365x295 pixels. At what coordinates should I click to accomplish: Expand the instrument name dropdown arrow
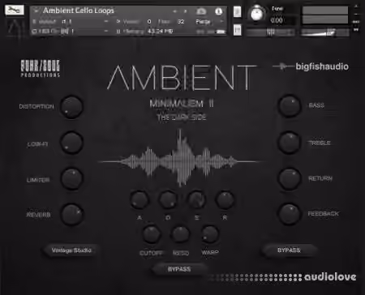[x=36, y=11]
